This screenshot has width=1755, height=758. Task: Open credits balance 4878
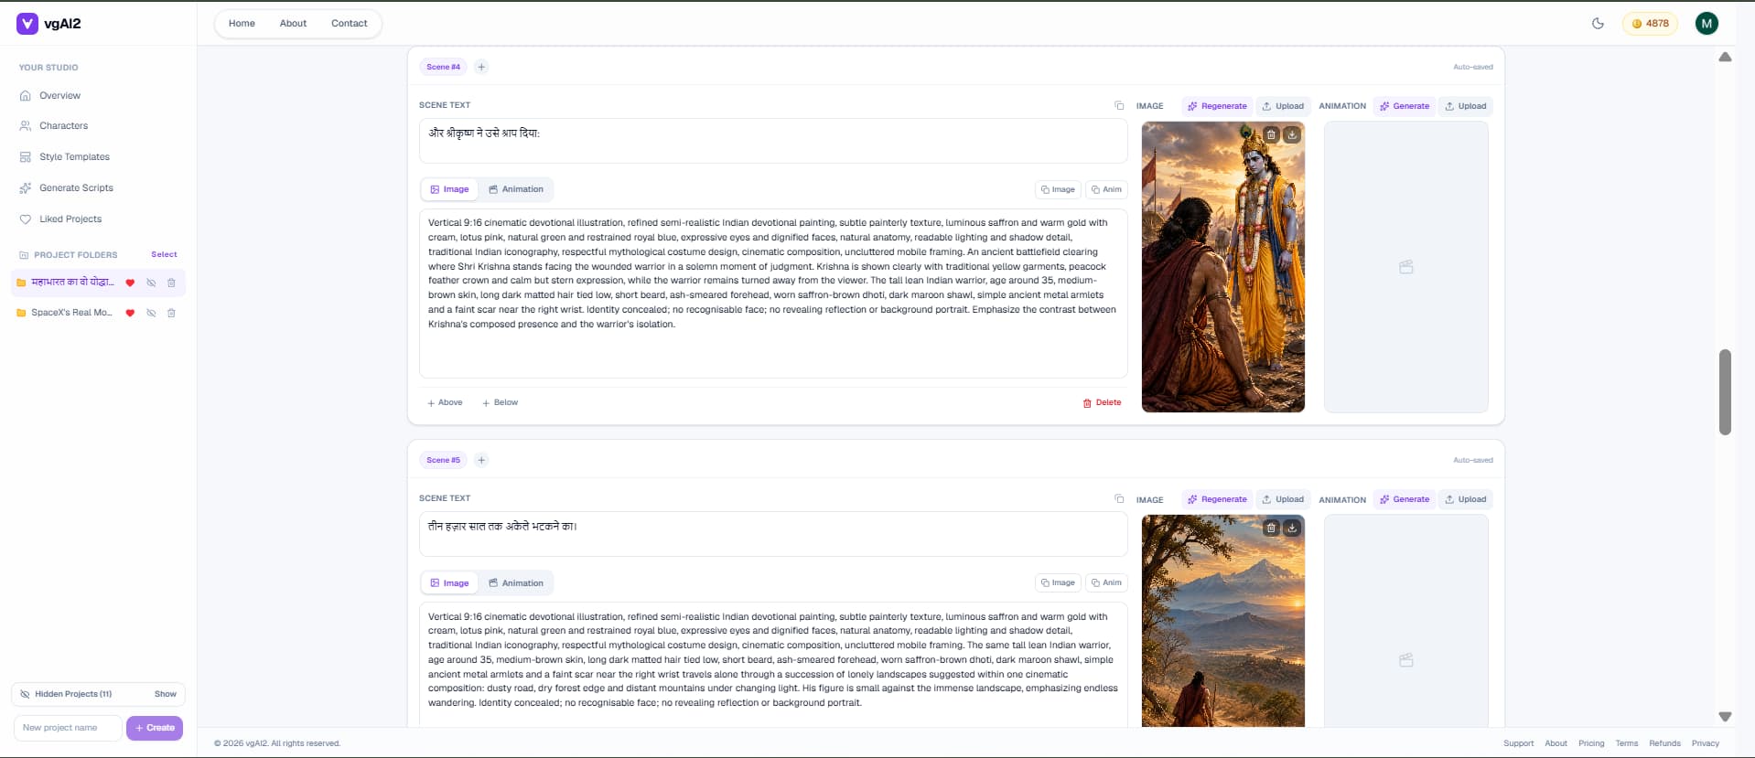(1651, 24)
